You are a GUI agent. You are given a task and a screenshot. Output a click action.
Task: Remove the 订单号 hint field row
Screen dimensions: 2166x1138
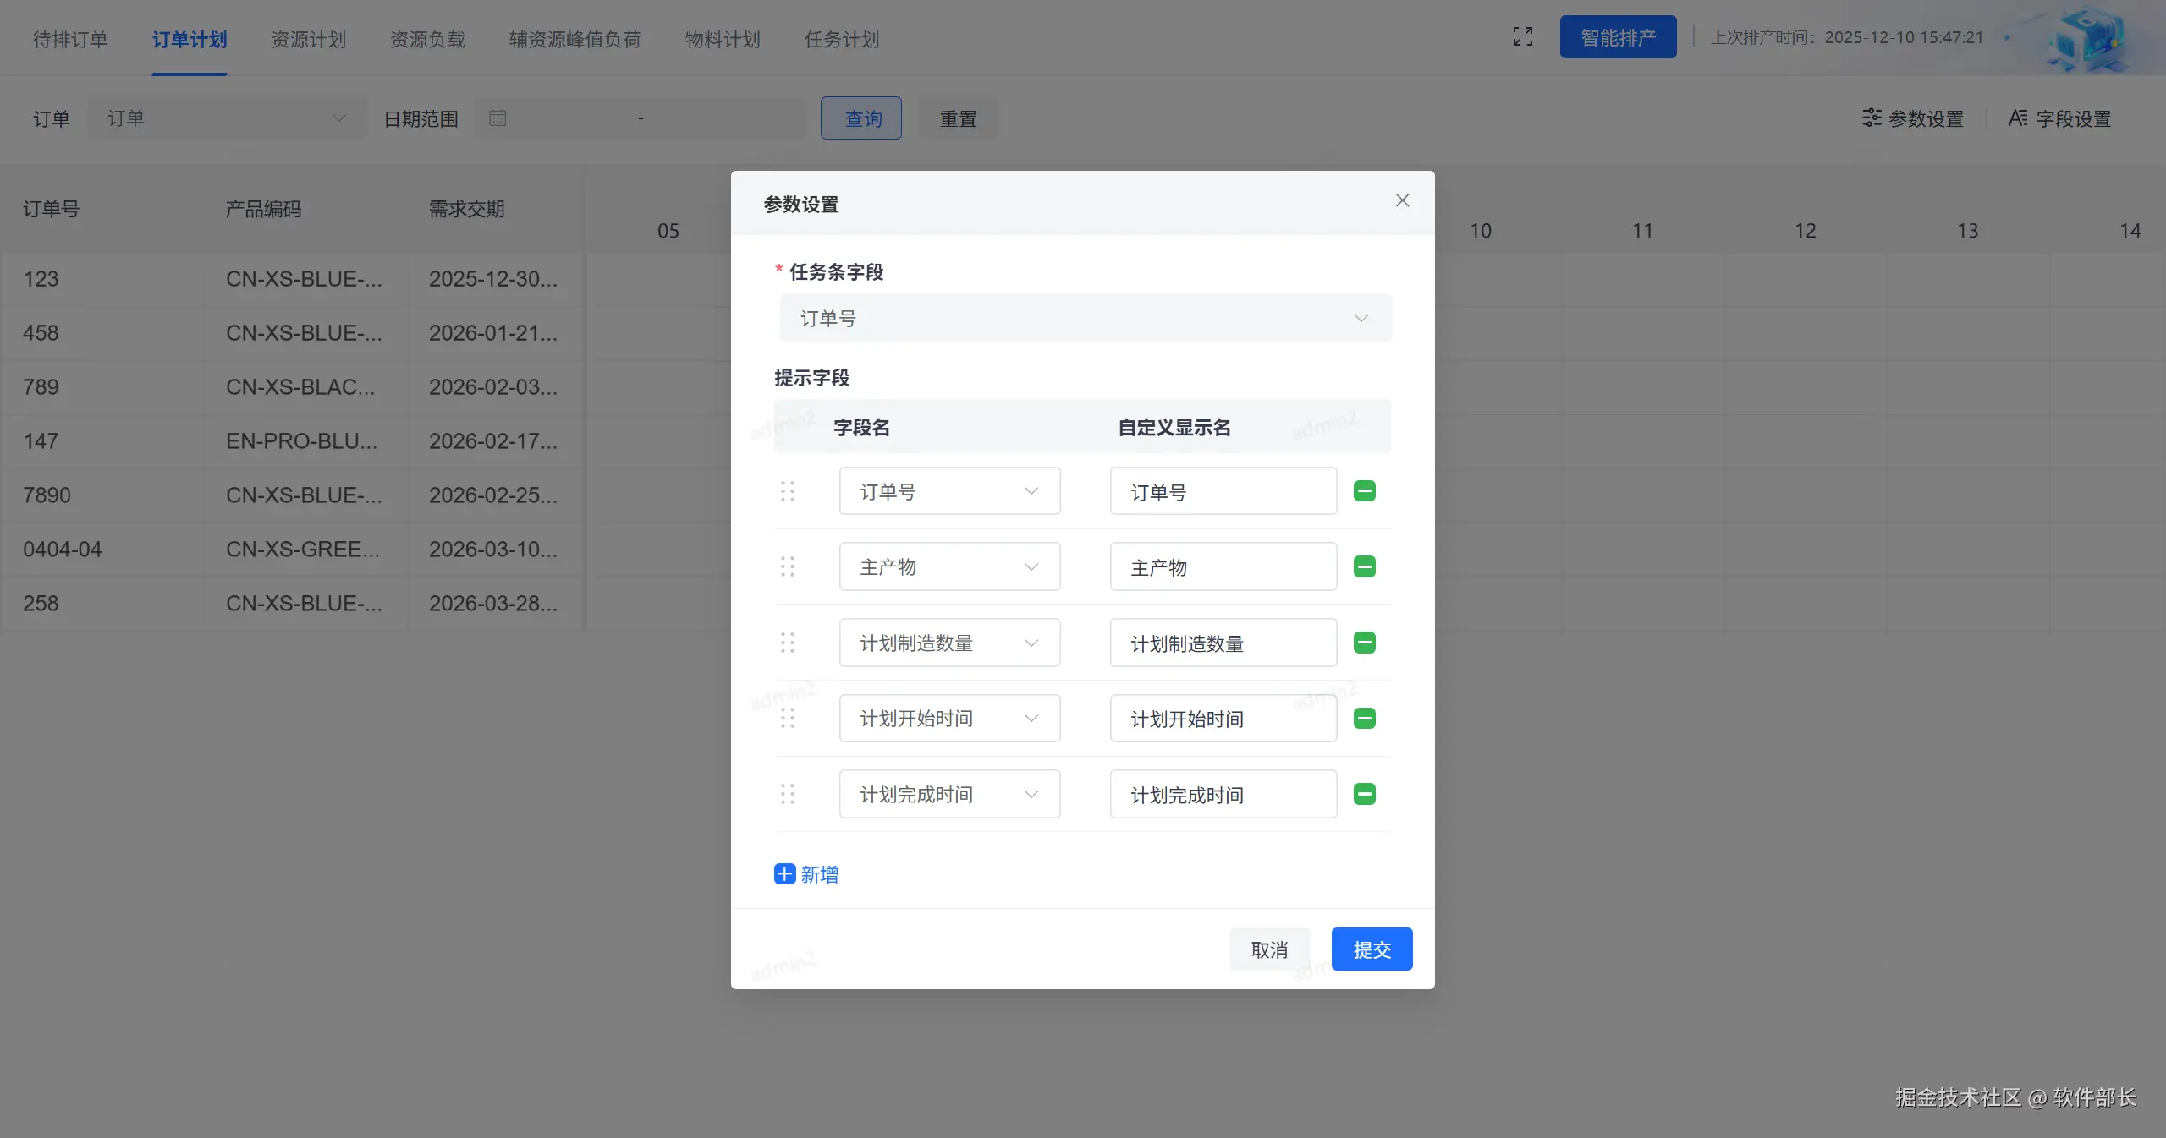1364,491
